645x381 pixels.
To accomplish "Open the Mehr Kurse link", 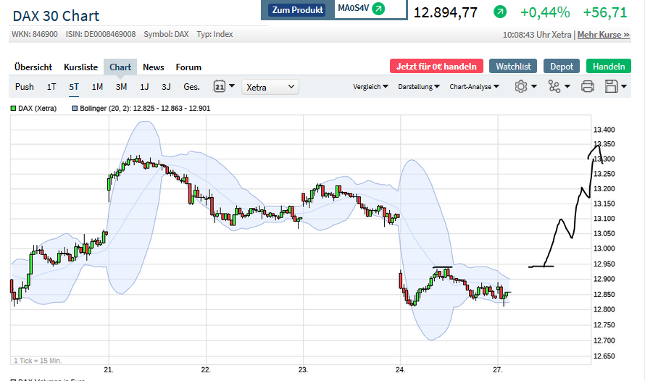I will click(604, 35).
